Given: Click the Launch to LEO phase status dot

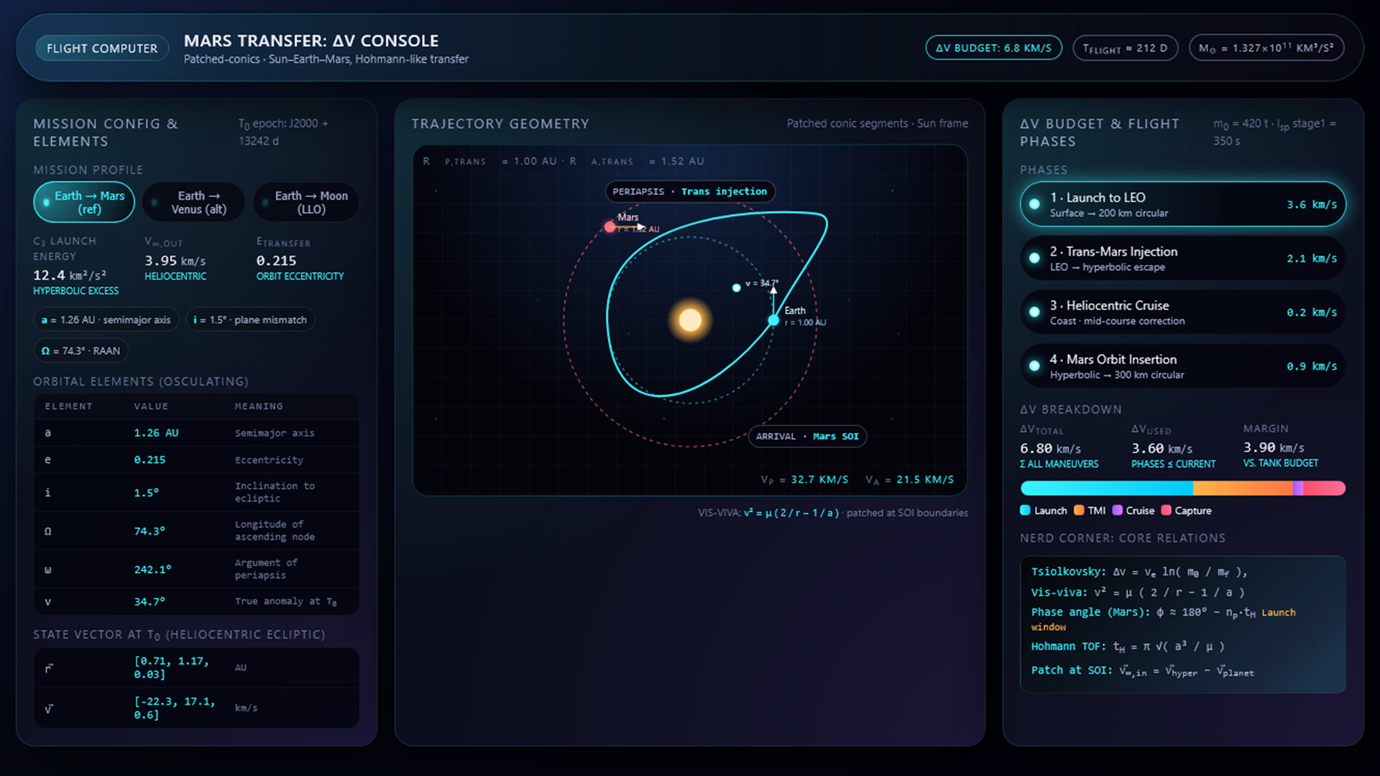Looking at the screenshot, I should coord(1035,204).
